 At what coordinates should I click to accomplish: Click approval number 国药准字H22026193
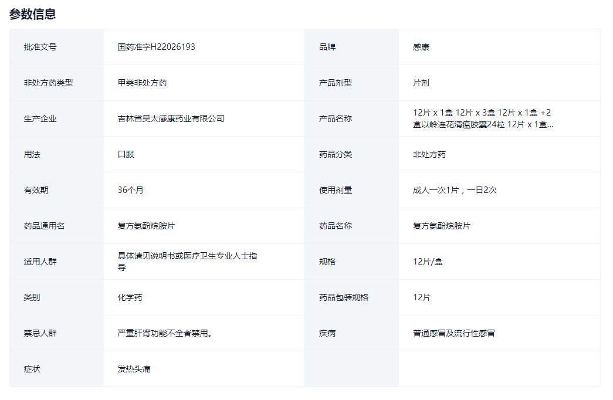156,47
